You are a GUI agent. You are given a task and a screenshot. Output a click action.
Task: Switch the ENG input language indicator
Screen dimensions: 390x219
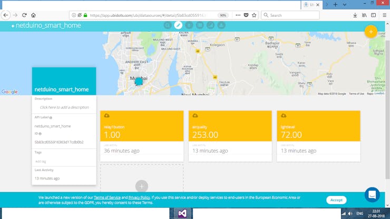pos(359,214)
